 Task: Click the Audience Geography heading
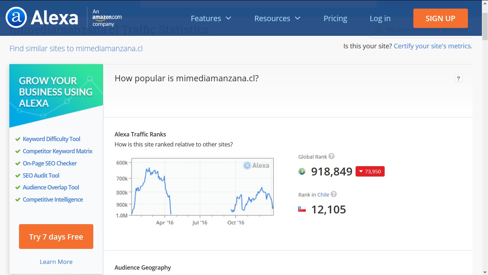pos(142,267)
